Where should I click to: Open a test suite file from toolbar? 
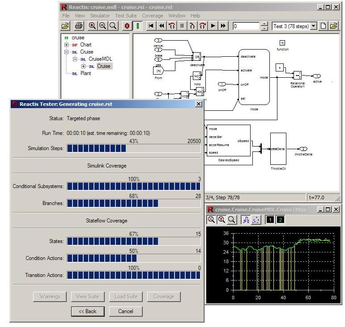point(334,26)
